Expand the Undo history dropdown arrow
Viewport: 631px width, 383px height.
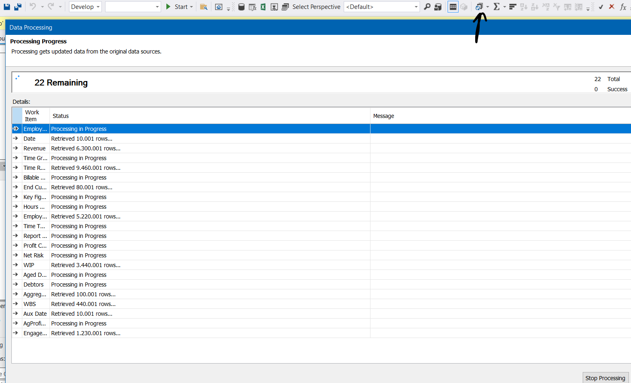coord(42,7)
